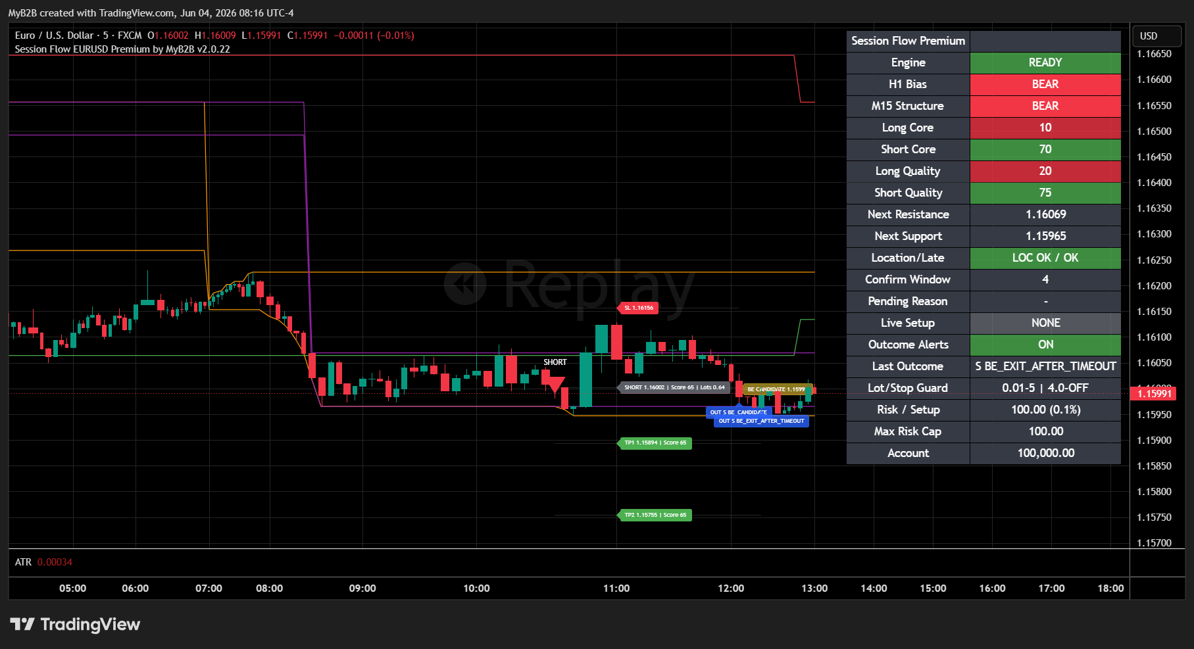Click the 09:00 label on the time axis
This screenshot has width=1194, height=649.
click(x=362, y=589)
